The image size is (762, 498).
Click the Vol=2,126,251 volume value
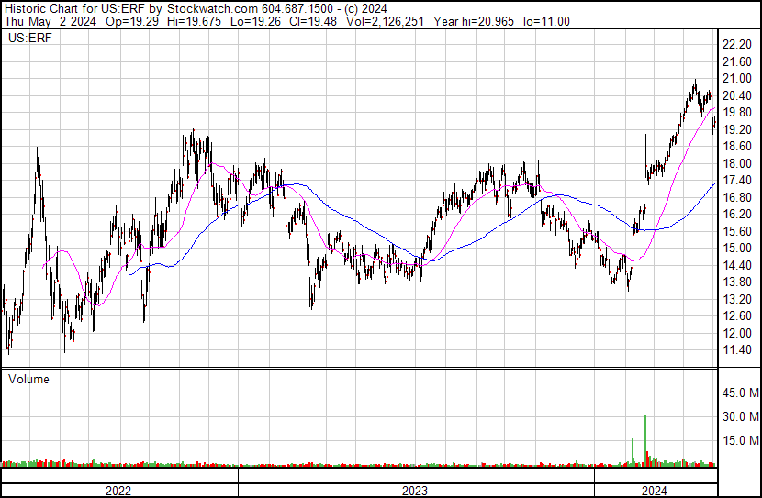tap(385, 21)
